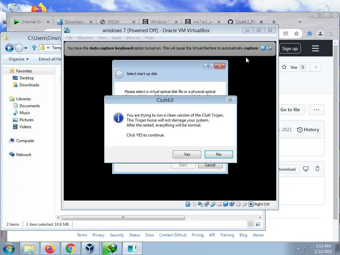
Task: Click Yes in the Clutt4.0 dialog
Action: click(x=187, y=154)
